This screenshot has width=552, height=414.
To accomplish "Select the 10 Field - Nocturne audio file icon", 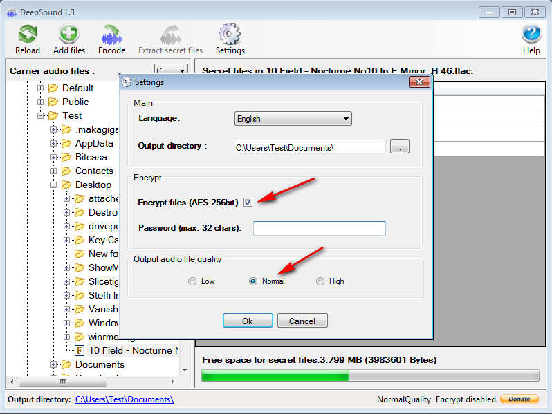I will point(80,350).
